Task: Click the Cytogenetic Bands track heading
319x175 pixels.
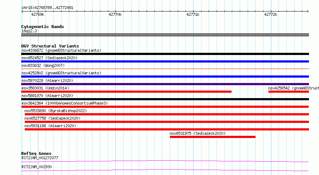Action: pos(43,27)
